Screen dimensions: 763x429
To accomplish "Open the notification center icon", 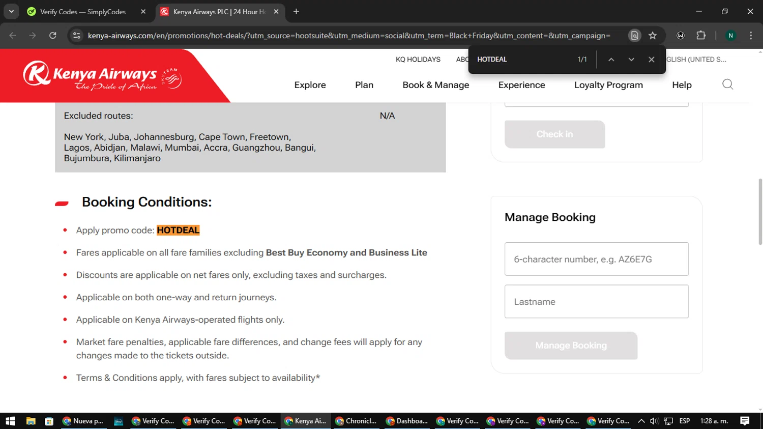I will [x=745, y=421].
